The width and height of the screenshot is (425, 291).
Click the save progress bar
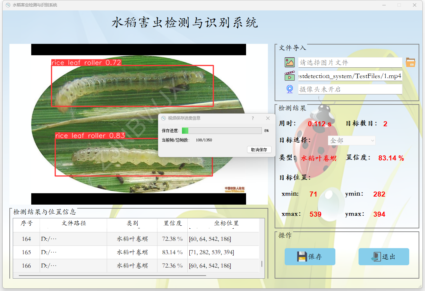(222, 131)
